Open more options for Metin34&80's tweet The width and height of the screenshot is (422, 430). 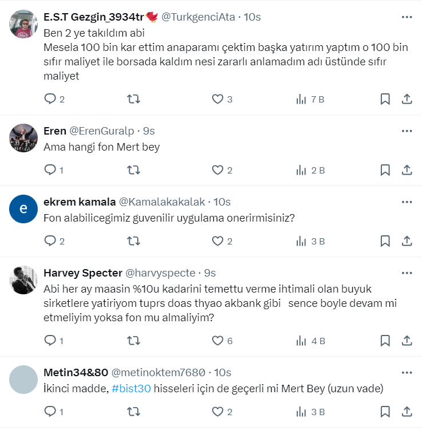pyautogui.click(x=407, y=373)
